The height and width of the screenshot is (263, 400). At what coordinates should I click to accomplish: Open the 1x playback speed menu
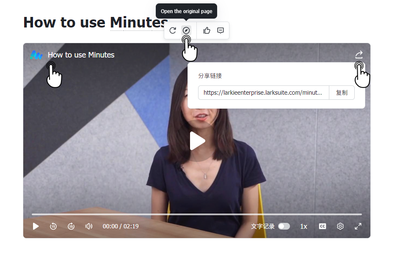pos(303,226)
